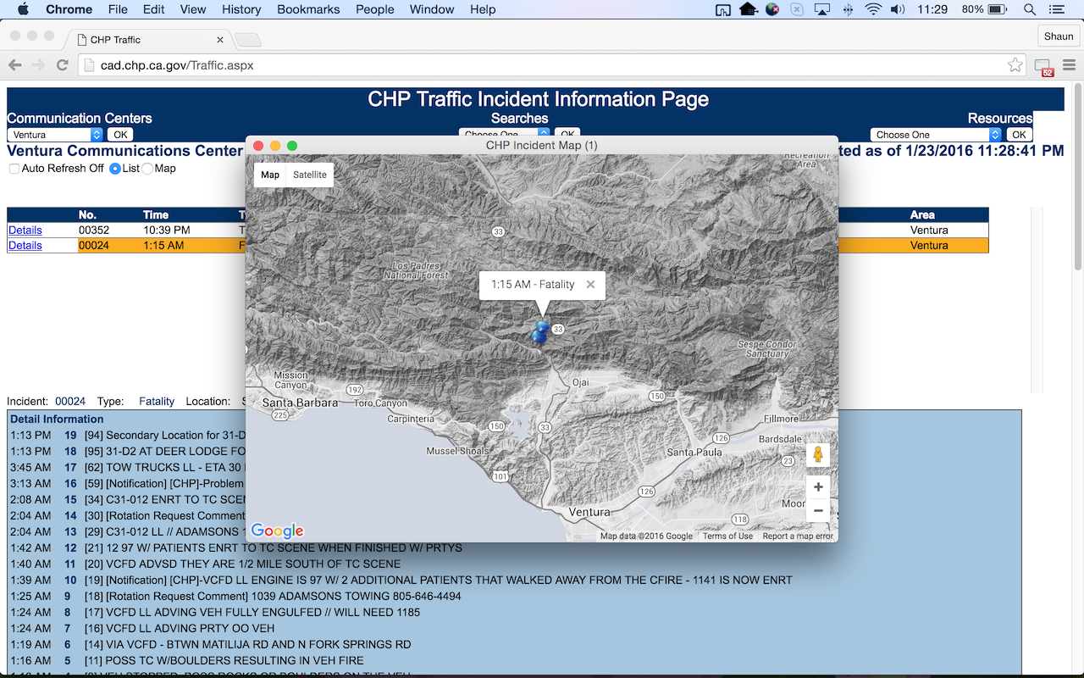
Task: Open the People menu
Action: [375, 9]
